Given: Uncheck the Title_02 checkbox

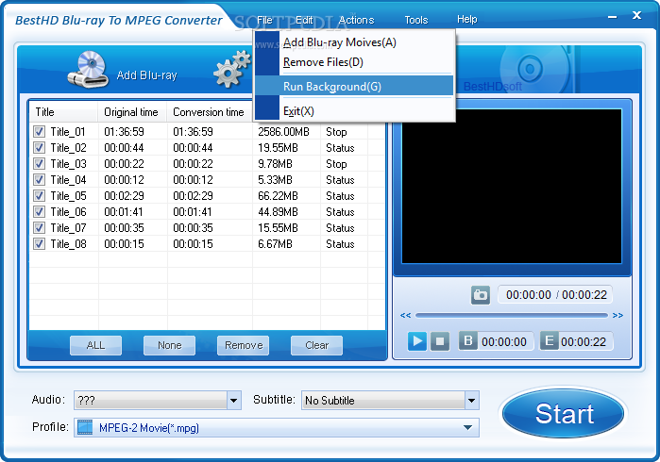Looking at the screenshot, I should point(39,147).
